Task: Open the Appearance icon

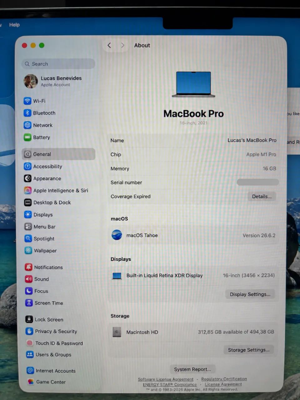Action: (28, 178)
